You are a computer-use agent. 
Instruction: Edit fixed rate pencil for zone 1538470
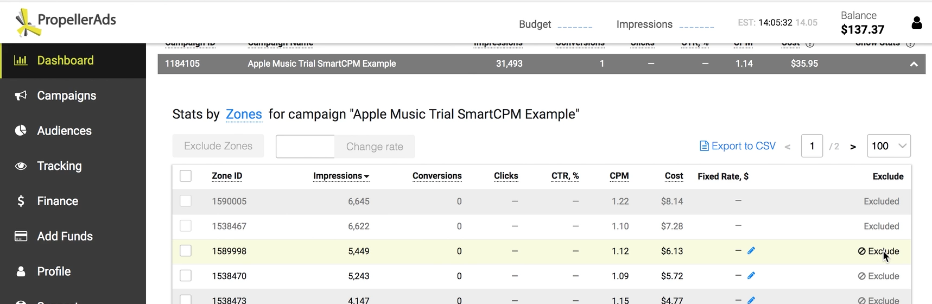tap(751, 276)
